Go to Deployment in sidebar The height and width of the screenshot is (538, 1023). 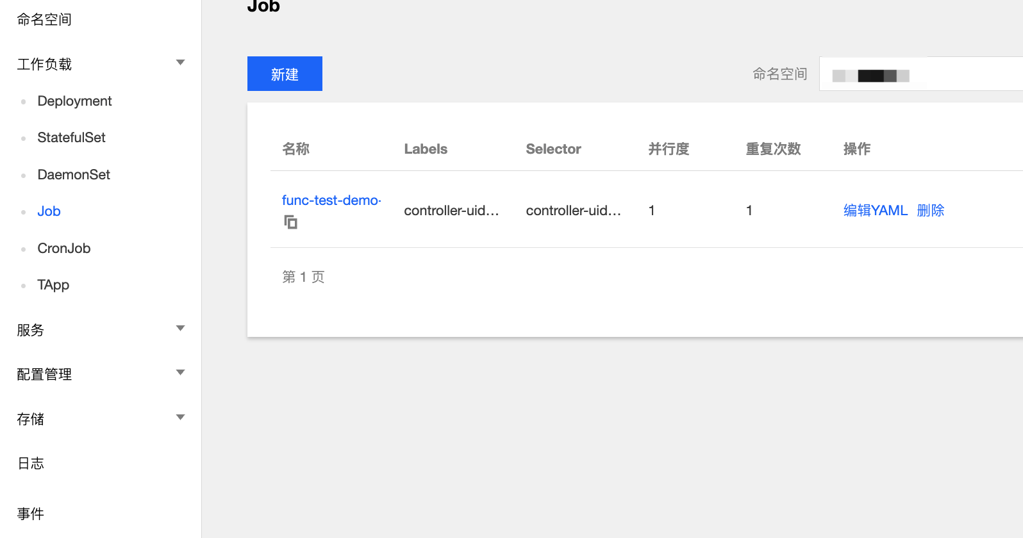74,101
